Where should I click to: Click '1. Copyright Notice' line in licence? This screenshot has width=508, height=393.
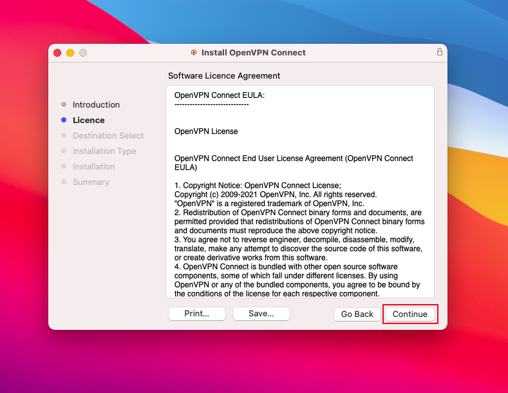[258, 186]
